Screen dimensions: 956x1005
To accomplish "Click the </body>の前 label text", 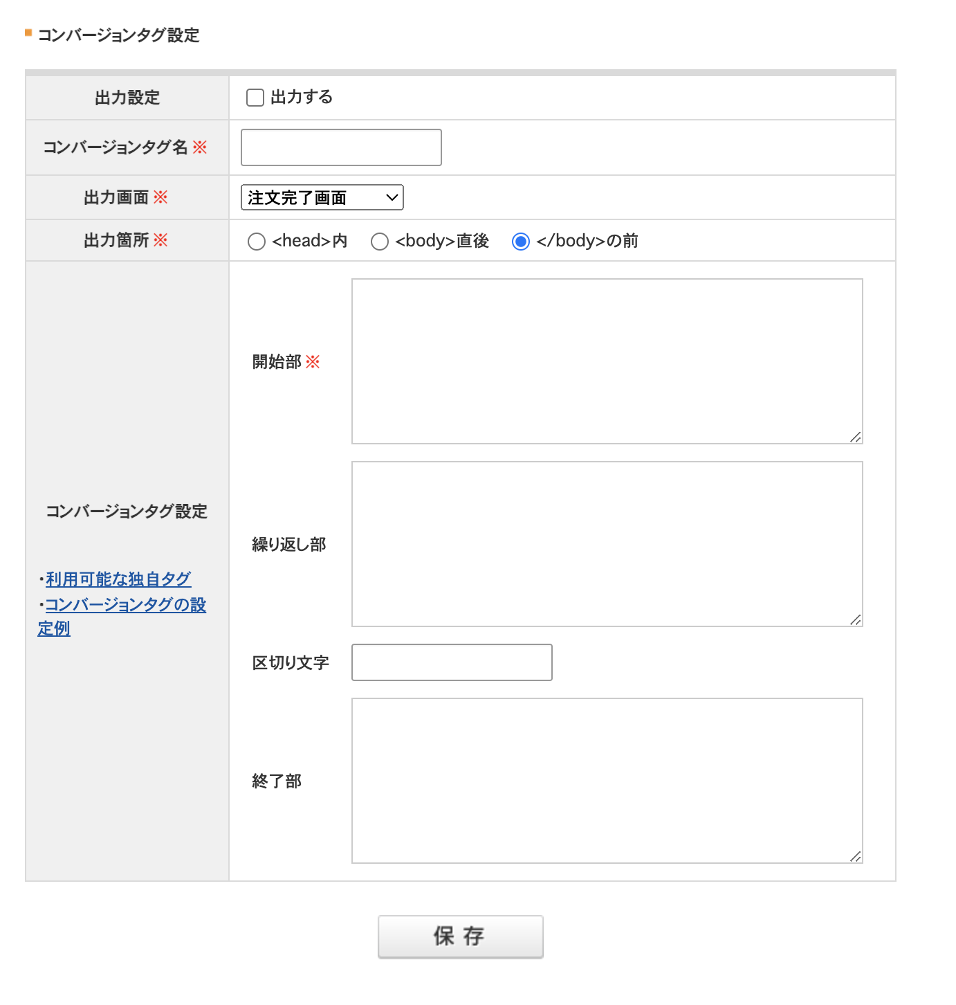I will pyautogui.click(x=587, y=241).
